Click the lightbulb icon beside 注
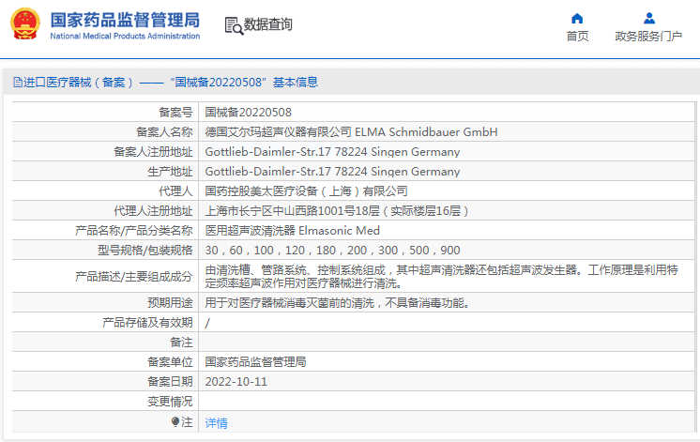 [x=175, y=421]
